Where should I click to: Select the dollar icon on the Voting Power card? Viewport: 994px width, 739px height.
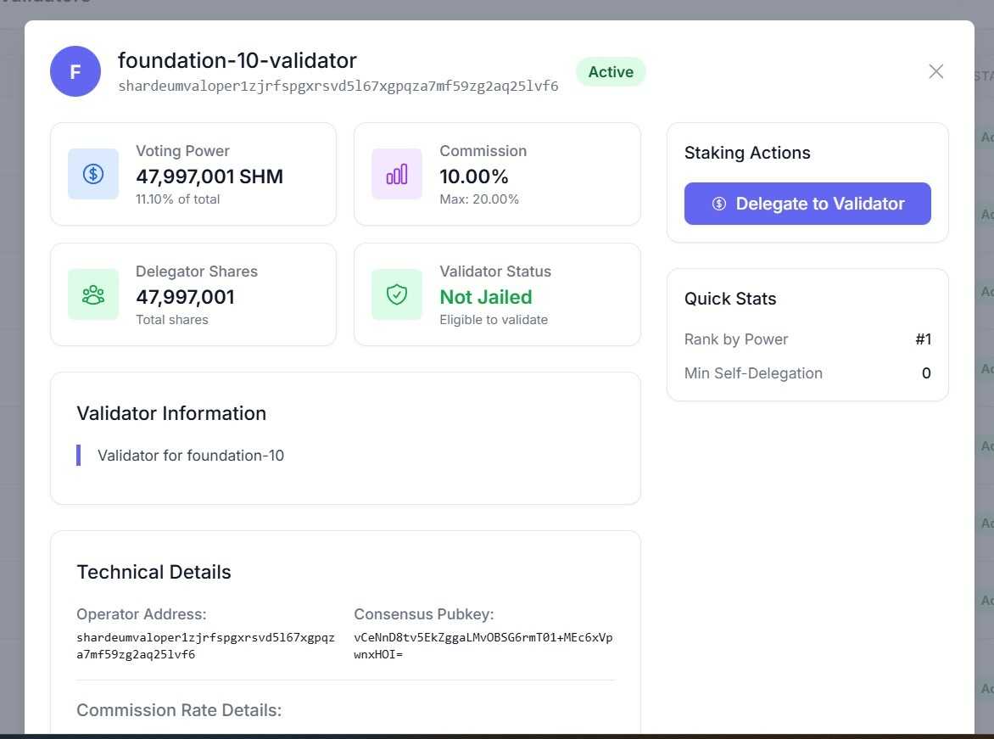92,173
